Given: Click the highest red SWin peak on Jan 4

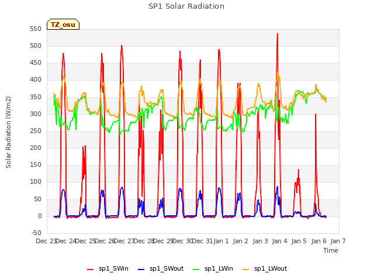Looking at the screenshot, I should 278,34.
